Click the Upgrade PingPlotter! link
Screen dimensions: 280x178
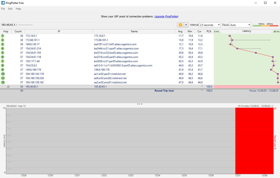click(x=166, y=17)
